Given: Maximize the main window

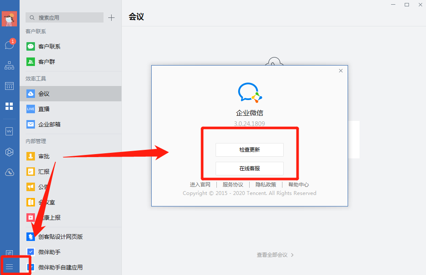Looking at the screenshot, I should 407,5.
